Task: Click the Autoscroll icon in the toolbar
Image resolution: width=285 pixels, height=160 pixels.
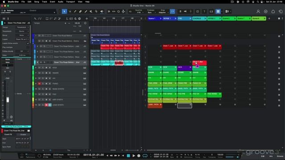Action: pos(109,12)
